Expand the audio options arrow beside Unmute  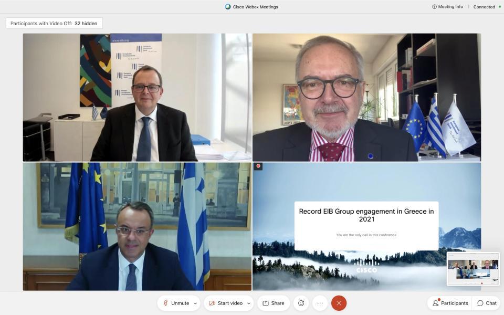coord(195,303)
